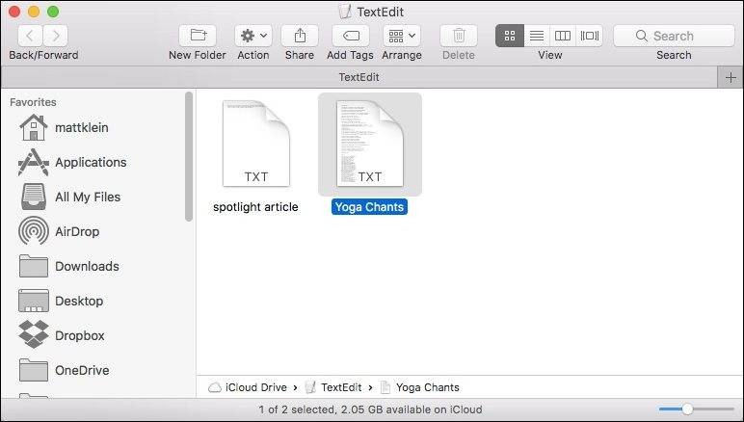This screenshot has width=744, height=422.
Task: Open mattklein home folder in sidebar
Action: click(x=64, y=127)
